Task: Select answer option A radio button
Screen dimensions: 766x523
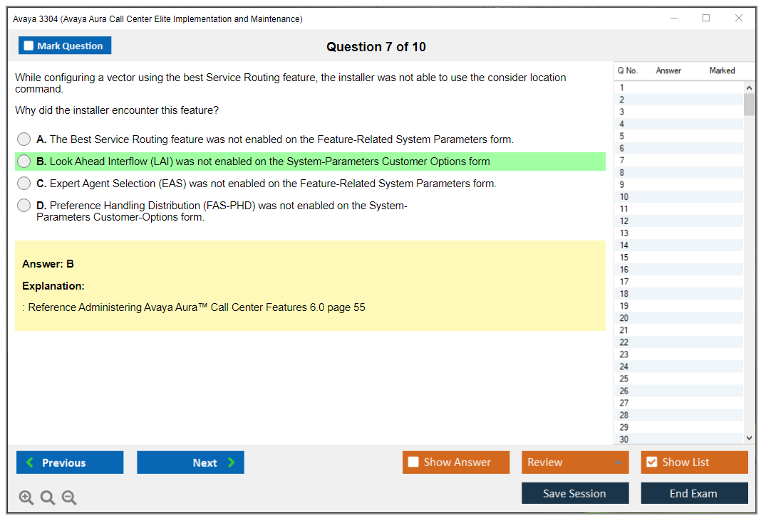Action: click(24, 139)
